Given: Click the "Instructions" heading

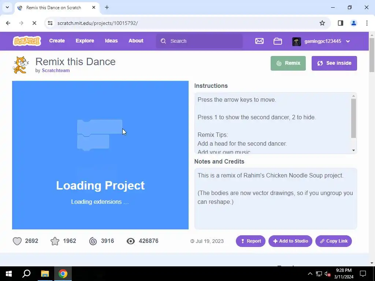Looking at the screenshot, I should click(211, 86).
